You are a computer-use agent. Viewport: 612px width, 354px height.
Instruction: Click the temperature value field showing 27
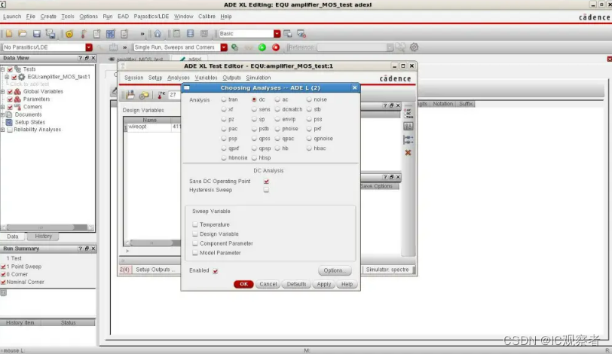pos(174,95)
